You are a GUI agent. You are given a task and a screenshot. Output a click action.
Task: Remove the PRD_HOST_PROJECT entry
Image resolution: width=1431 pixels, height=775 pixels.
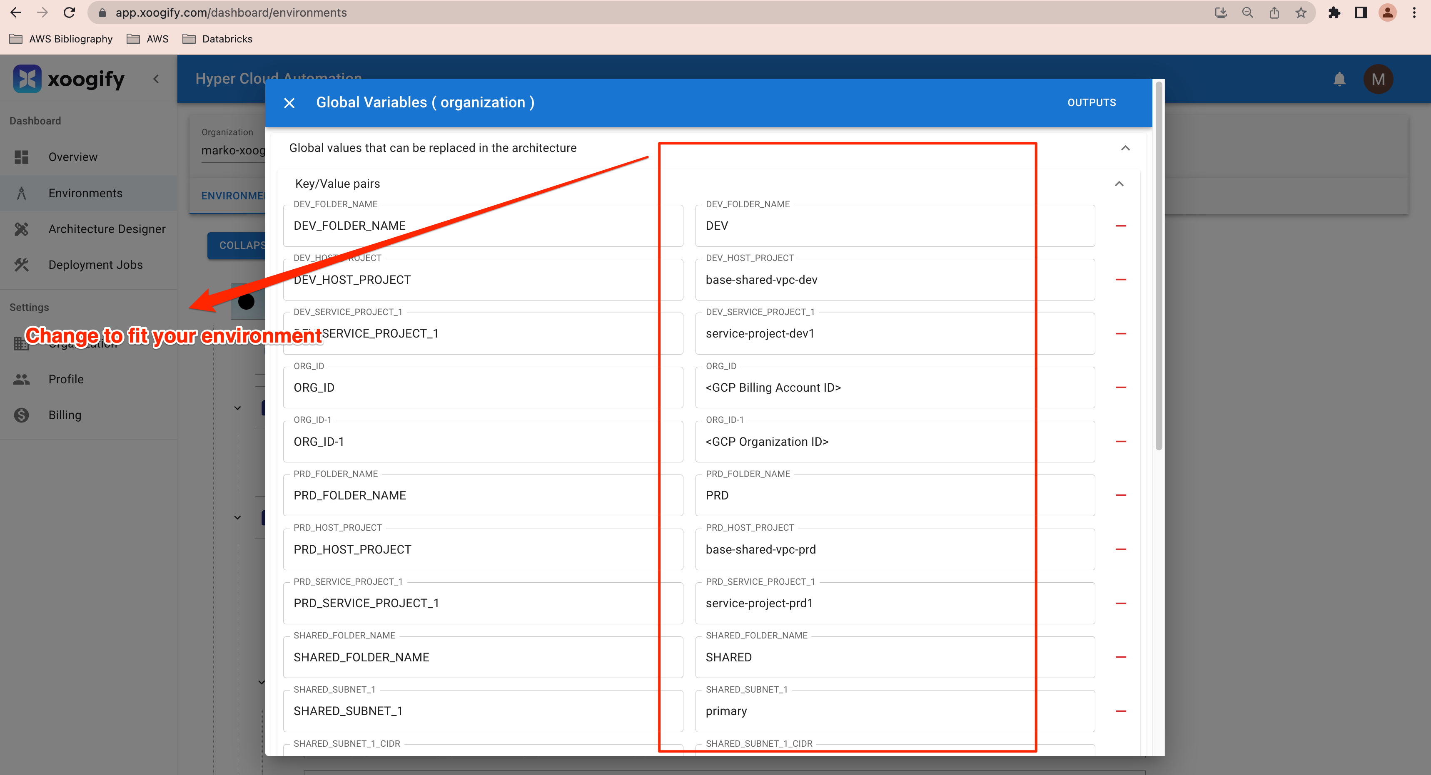pyautogui.click(x=1120, y=549)
